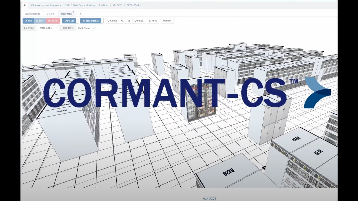358x201 pixels.
Task: Switch to the Details tab
Action: coord(50,14)
